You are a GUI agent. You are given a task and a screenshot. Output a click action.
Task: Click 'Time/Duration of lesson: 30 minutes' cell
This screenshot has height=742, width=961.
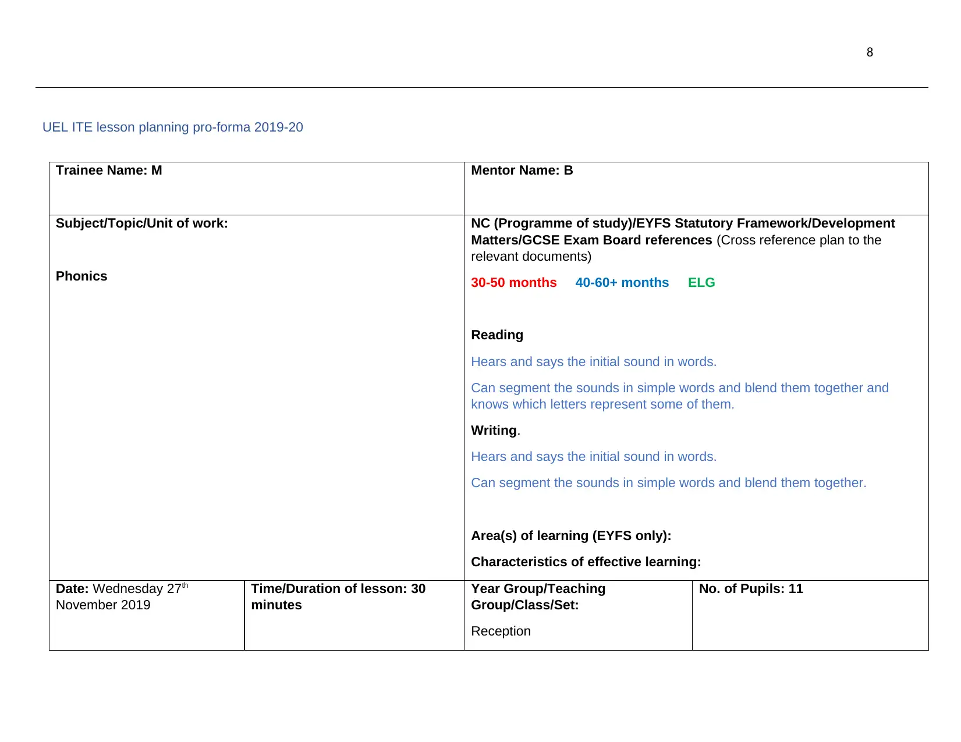click(354, 615)
